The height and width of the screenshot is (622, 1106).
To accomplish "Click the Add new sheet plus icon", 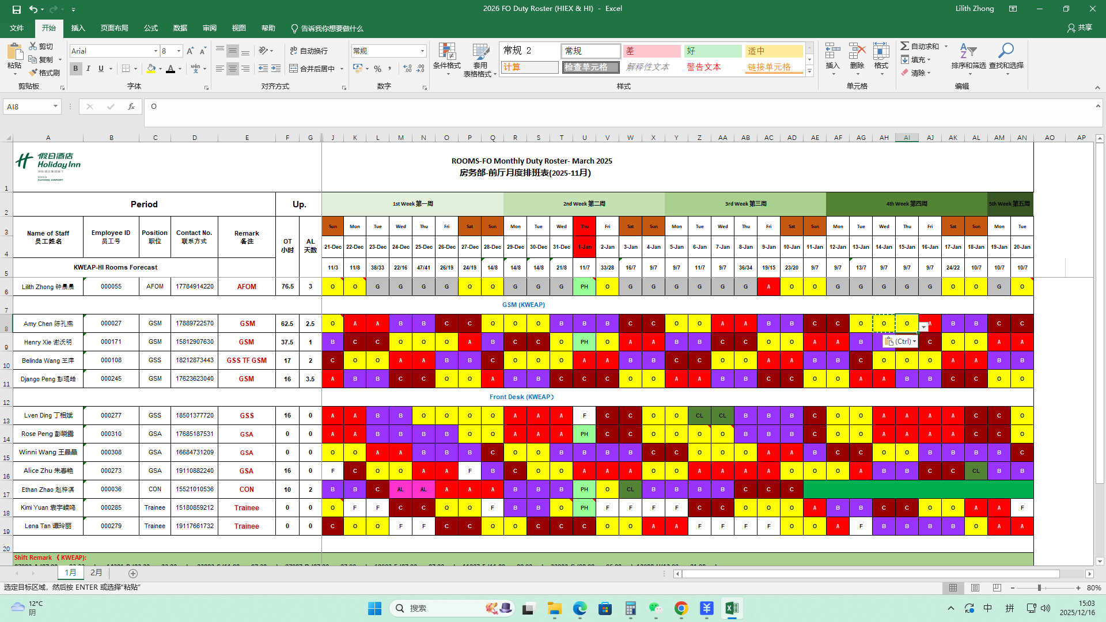I will [x=133, y=573].
